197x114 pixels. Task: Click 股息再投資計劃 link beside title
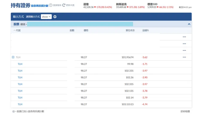40,6
